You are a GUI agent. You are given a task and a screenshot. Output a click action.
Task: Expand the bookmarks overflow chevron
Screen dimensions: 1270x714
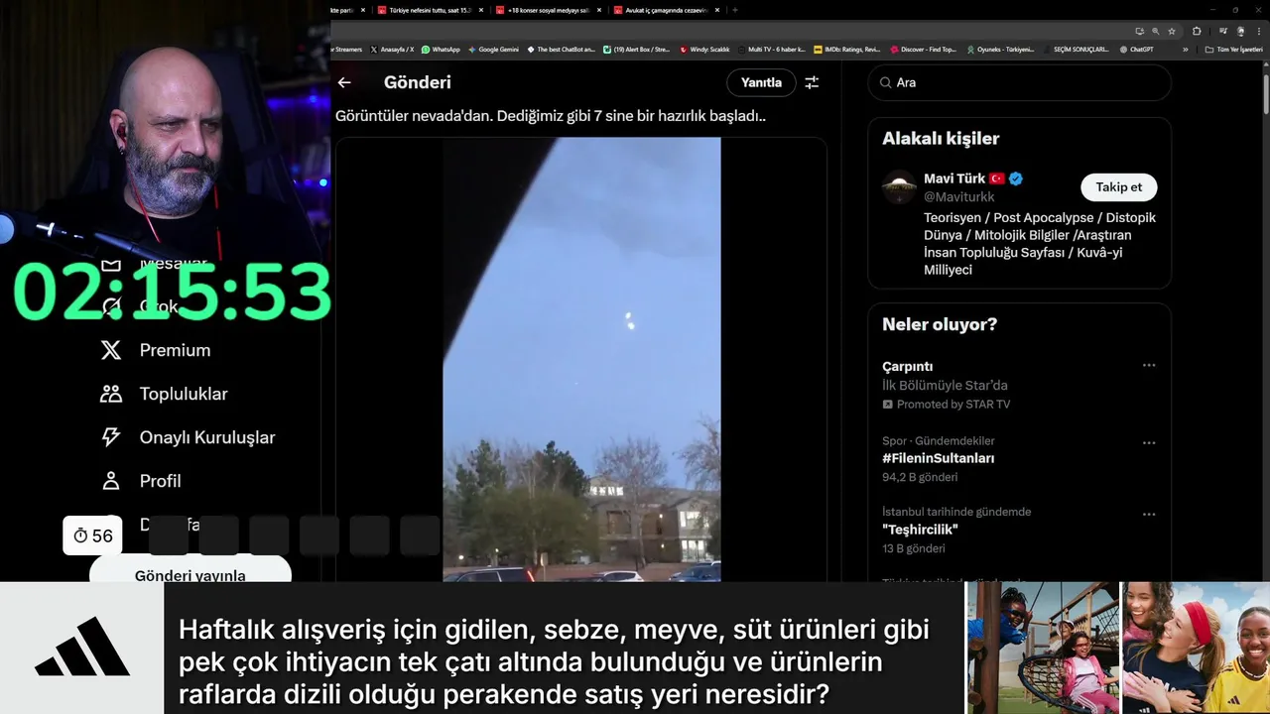[x=1185, y=49]
